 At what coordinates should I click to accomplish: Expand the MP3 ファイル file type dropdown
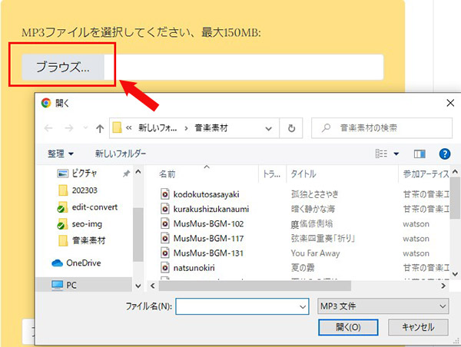382,306
